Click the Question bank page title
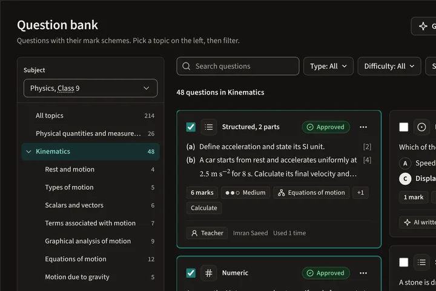Screen dimensions: 436x291 (58, 25)
